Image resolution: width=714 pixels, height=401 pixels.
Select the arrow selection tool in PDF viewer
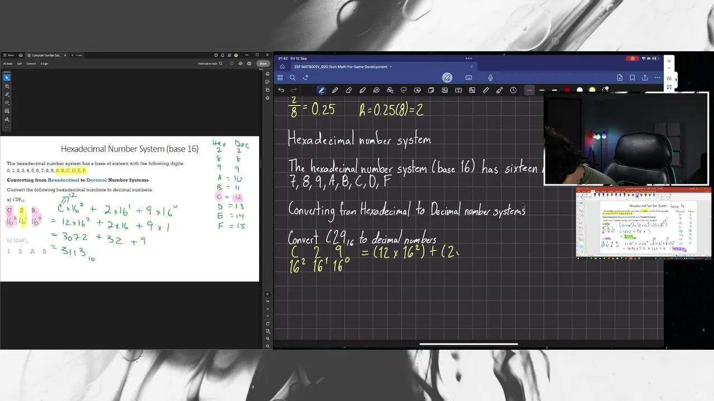(7, 77)
